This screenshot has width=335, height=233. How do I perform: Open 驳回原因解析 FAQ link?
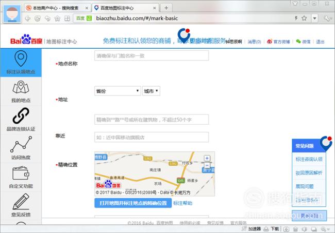click(x=309, y=173)
